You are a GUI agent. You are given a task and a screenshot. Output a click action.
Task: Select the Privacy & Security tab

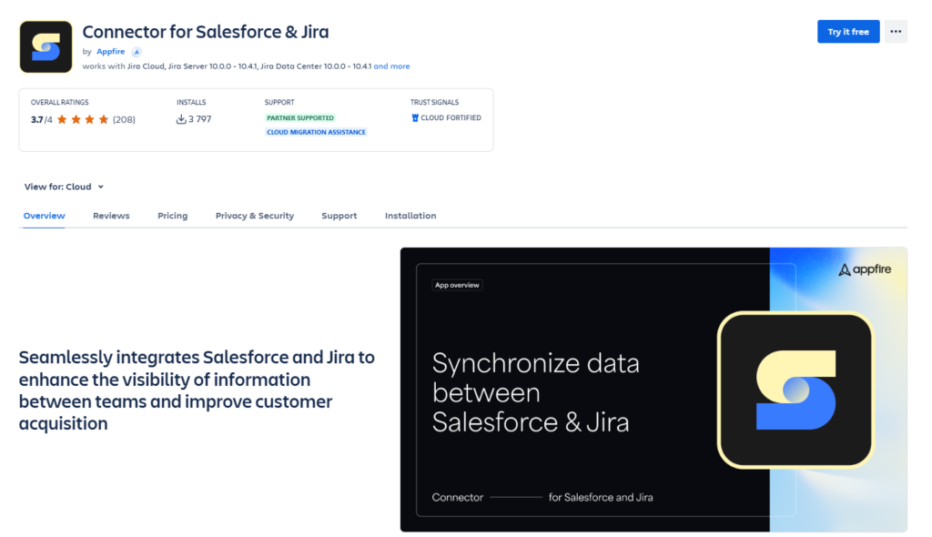click(255, 216)
